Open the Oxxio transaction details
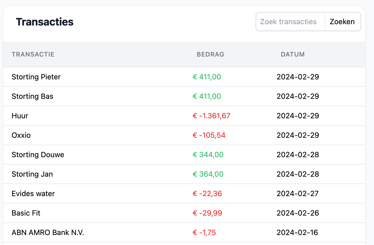The width and height of the screenshot is (374, 245). (21, 135)
